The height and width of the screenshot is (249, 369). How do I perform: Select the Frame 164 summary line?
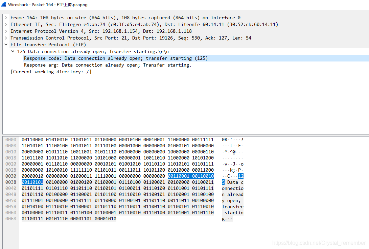click(125, 18)
